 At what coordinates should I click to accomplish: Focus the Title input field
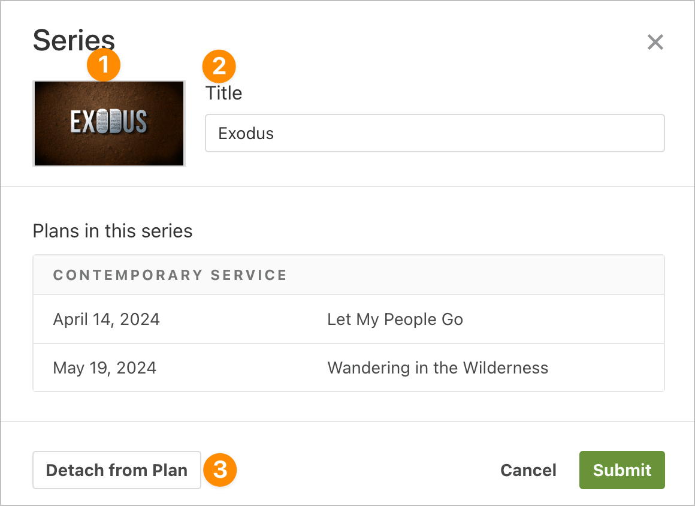pyautogui.click(x=435, y=133)
